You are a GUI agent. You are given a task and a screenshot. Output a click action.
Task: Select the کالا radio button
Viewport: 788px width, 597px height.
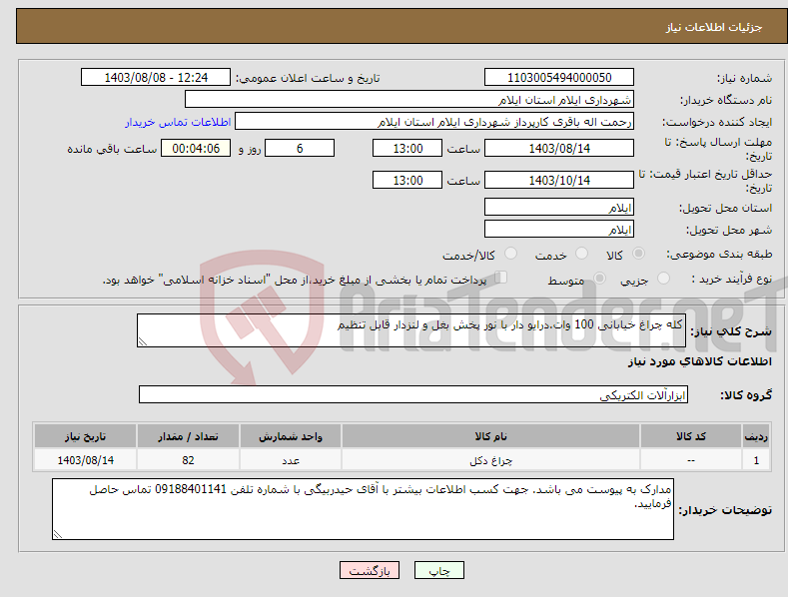[639, 254]
